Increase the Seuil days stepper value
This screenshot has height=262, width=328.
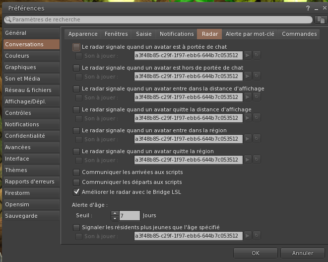pos(115,213)
